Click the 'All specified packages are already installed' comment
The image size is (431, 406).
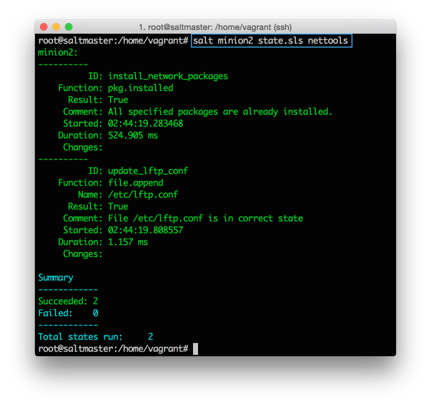coord(220,112)
